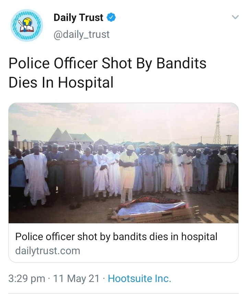Expand the tweet options chevron
Screen dimensions: 247x294
pyautogui.click(x=235, y=17)
